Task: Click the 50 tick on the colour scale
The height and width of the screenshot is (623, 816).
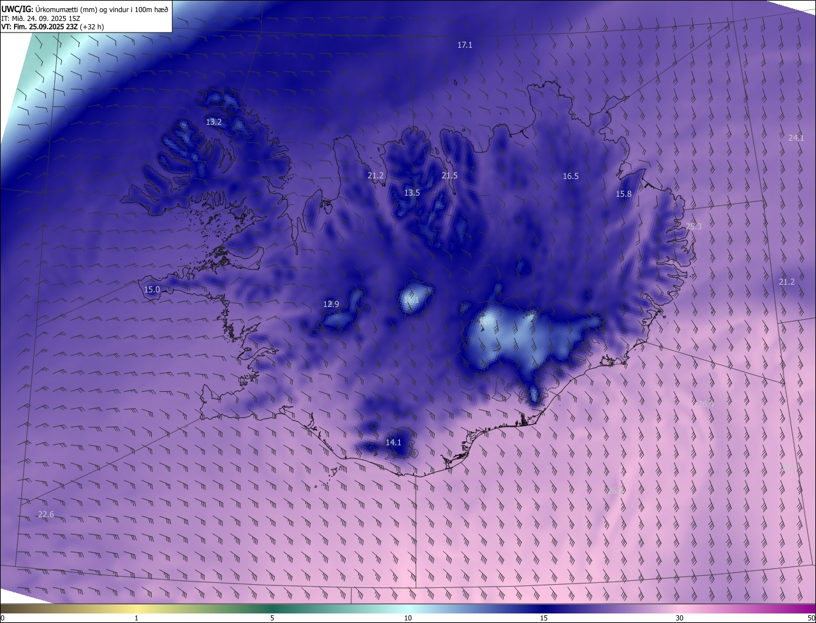Action: tap(811, 618)
